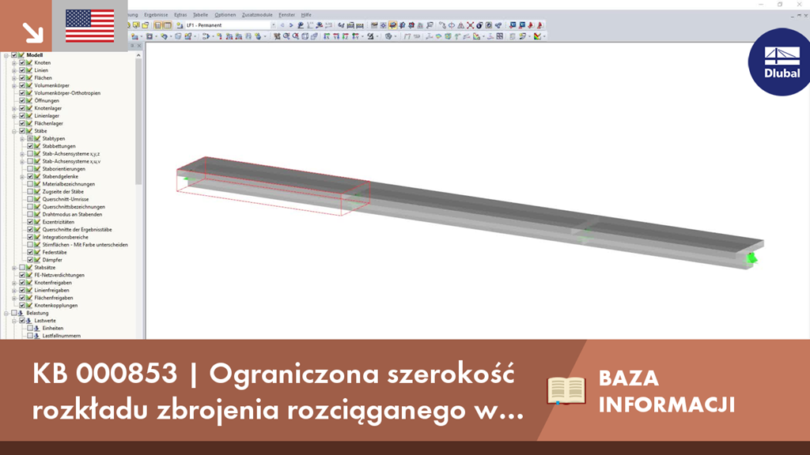Image resolution: width=810 pixels, height=455 pixels.
Task: Disable the Exzentrizitäten checkbox
Action: pos(30,222)
